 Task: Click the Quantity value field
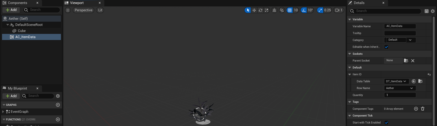(x=400, y=95)
